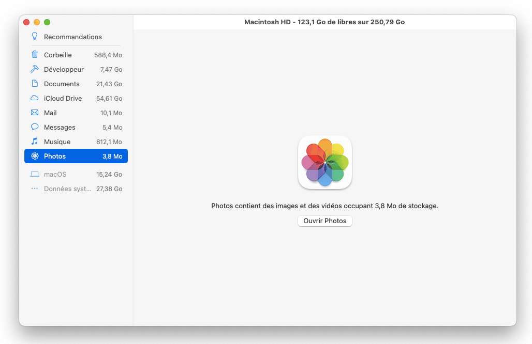Screen dimensions: 532x344
Task: Choose iCloud Drive in sidebar
Action: click(63, 98)
